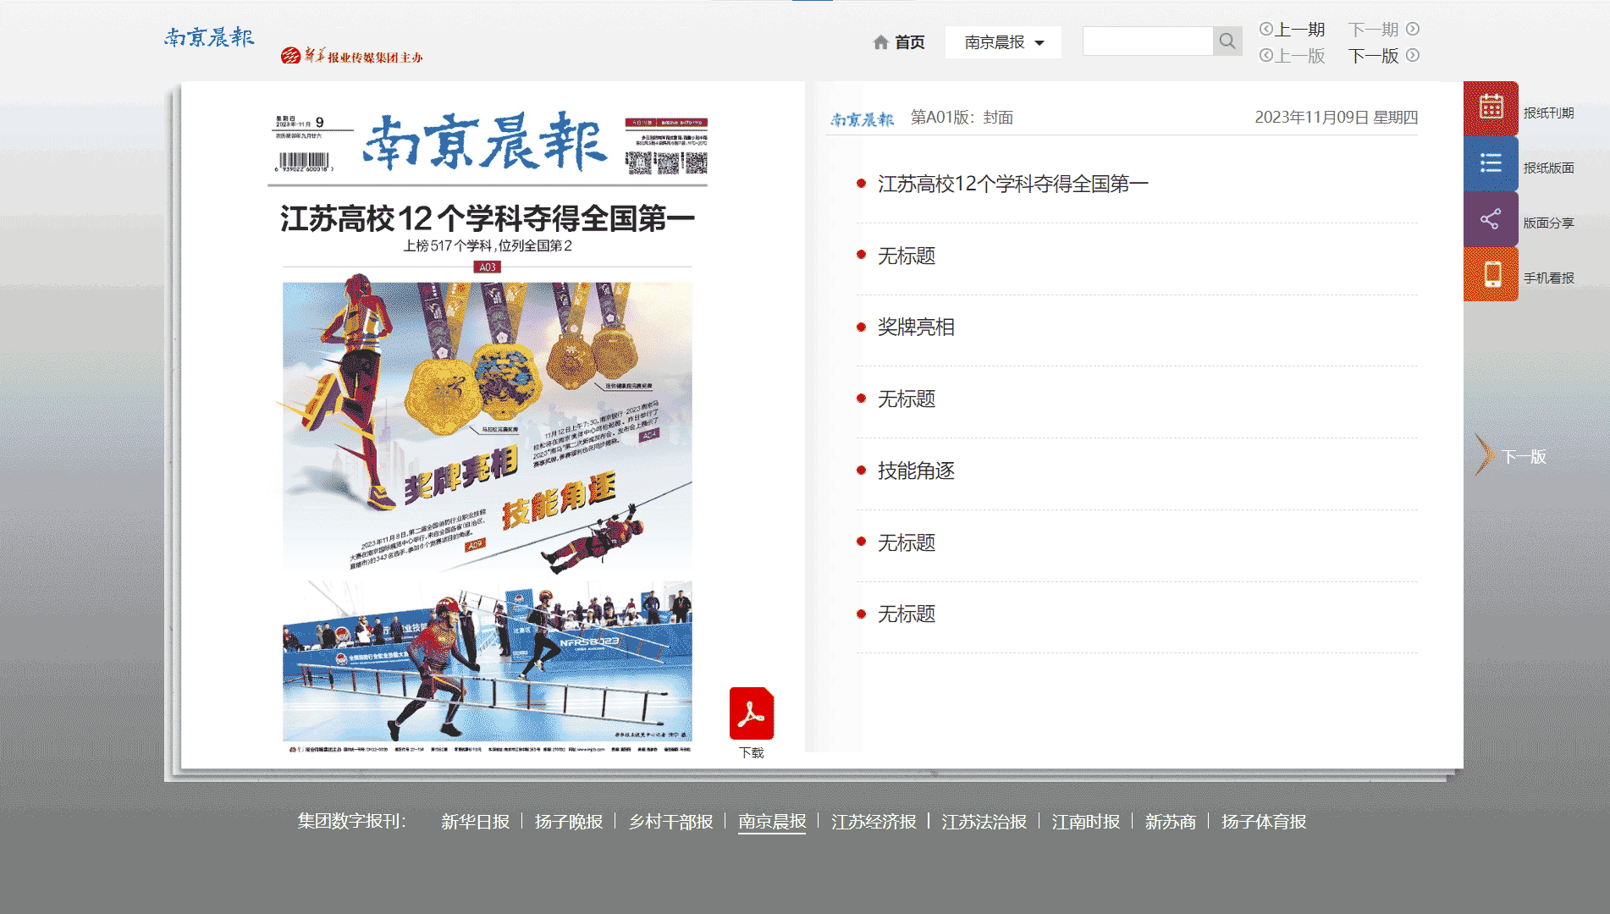Click the 手机看报 label
The width and height of the screenshot is (1610, 914).
coord(1548,278)
